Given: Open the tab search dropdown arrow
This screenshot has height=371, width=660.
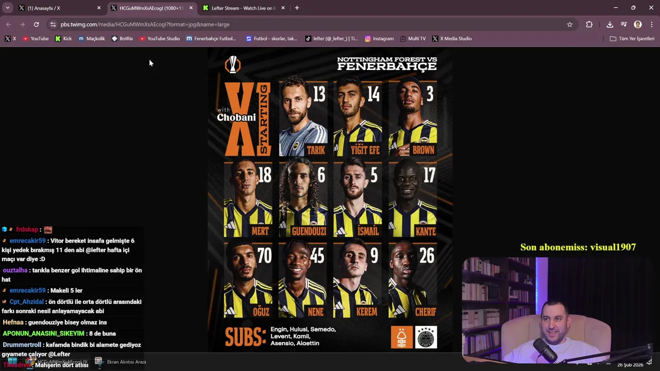Looking at the screenshot, I should tap(8, 8).
